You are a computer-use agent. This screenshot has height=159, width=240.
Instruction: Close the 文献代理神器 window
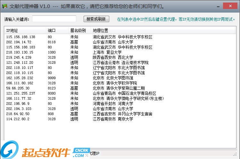tap(230, 6)
